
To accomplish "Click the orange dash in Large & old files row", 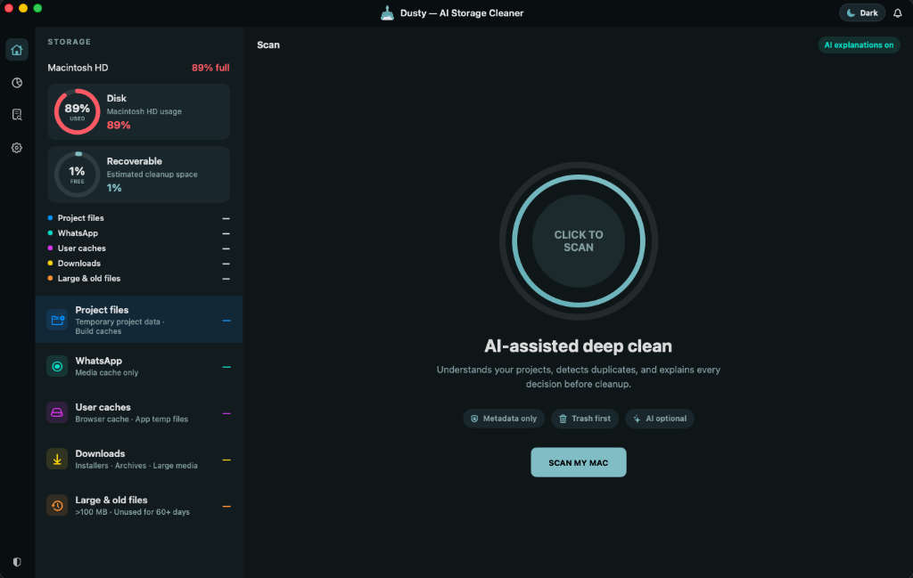I will pos(226,507).
